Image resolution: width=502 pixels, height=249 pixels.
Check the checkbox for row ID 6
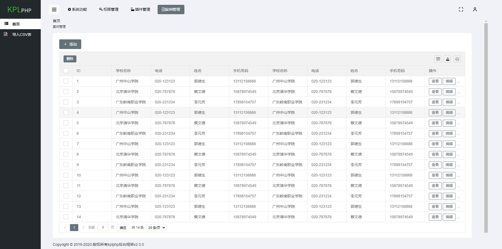pos(66,133)
